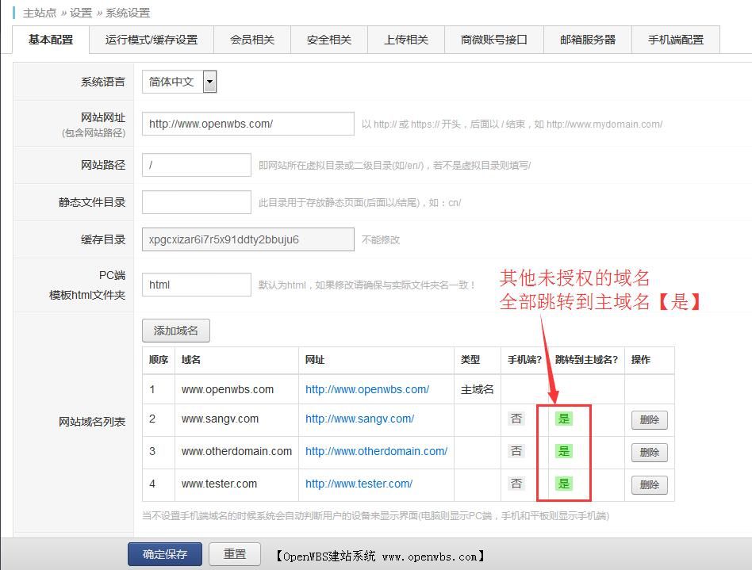
Task: Select the 安全相关 tab
Action: pyautogui.click(x=328, y=39)
